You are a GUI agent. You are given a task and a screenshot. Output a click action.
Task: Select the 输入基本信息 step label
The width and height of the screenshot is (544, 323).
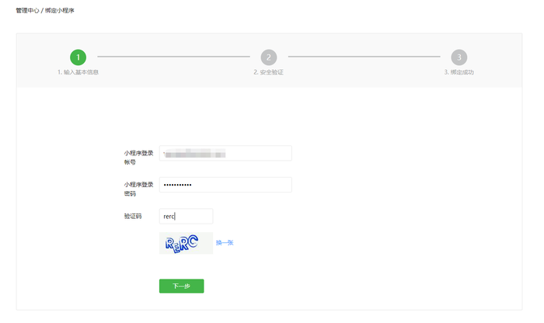pyautogui.click(x=78, y=72)
